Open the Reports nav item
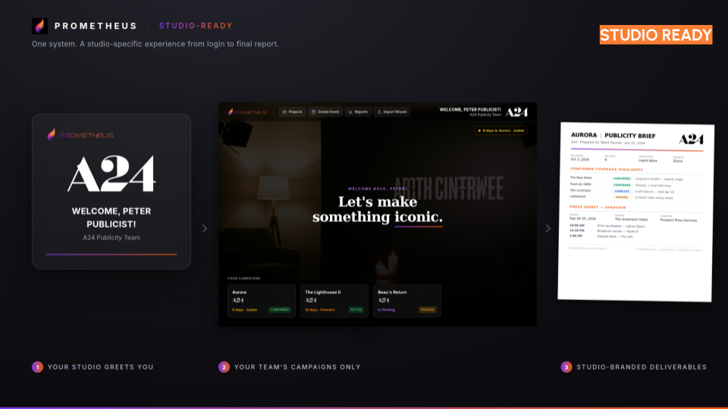 [x=358, y=112]
